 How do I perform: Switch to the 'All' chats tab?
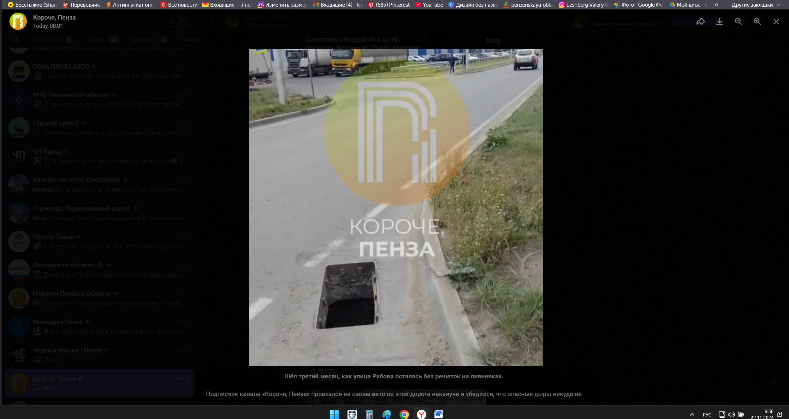pos(15,40)
